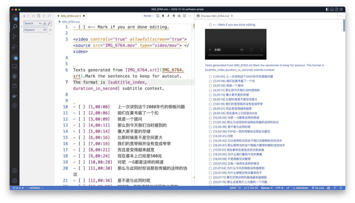355x203 pixels.
Task: Click the Go Live button in status bar
Action: click(318, 188)
